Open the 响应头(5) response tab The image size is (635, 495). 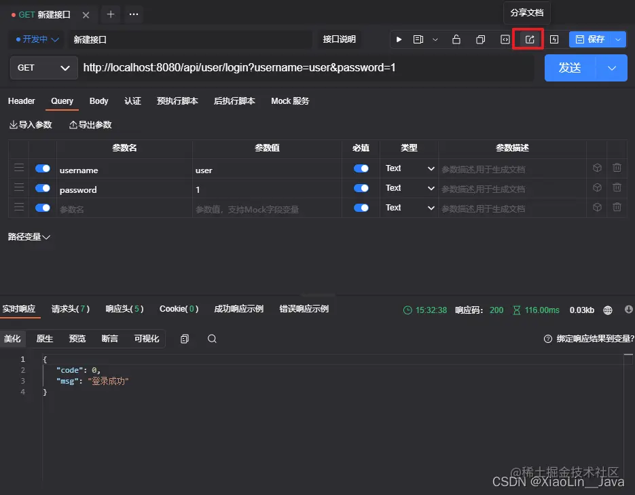(x=124, y=309)
